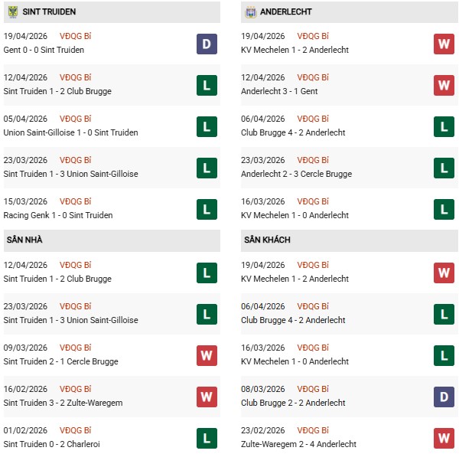The width and height of the screenshot is (459, 454).
Task: Click the W badge for Anderlecht 3 - 1 Gent
Action: point(444,85)
